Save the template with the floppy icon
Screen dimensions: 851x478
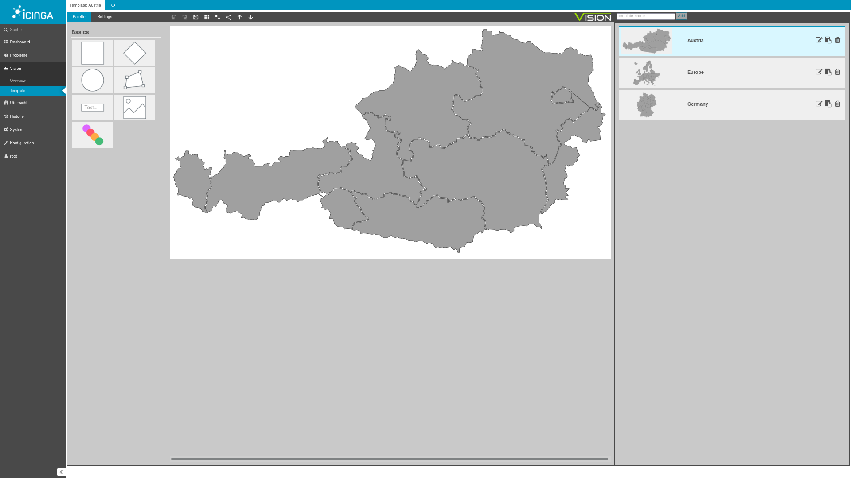click(195, 17)
